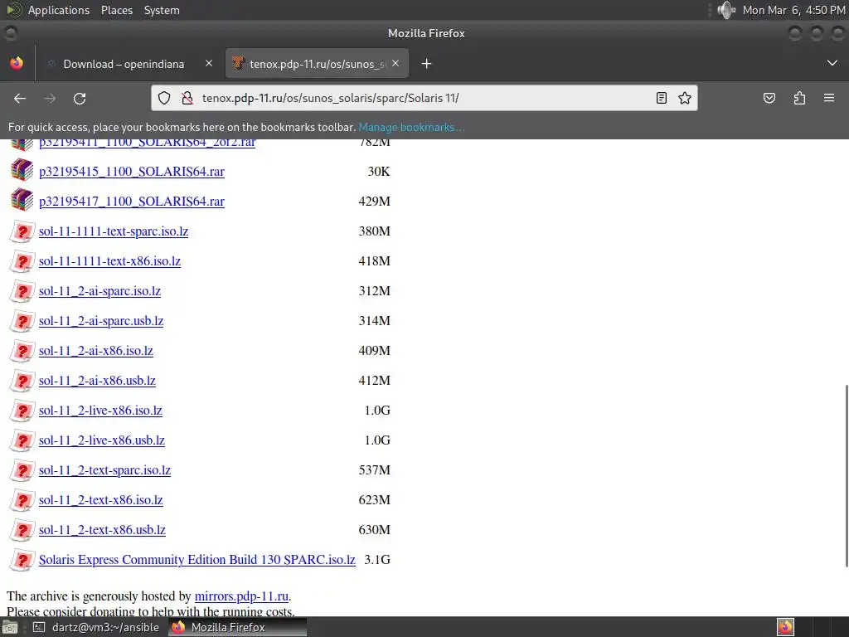Click the unknown-file icon beside sol-11_2-ai-sparc.iso.lz
The height and width of the screenshot is (637, 849).
pos(22,291)
